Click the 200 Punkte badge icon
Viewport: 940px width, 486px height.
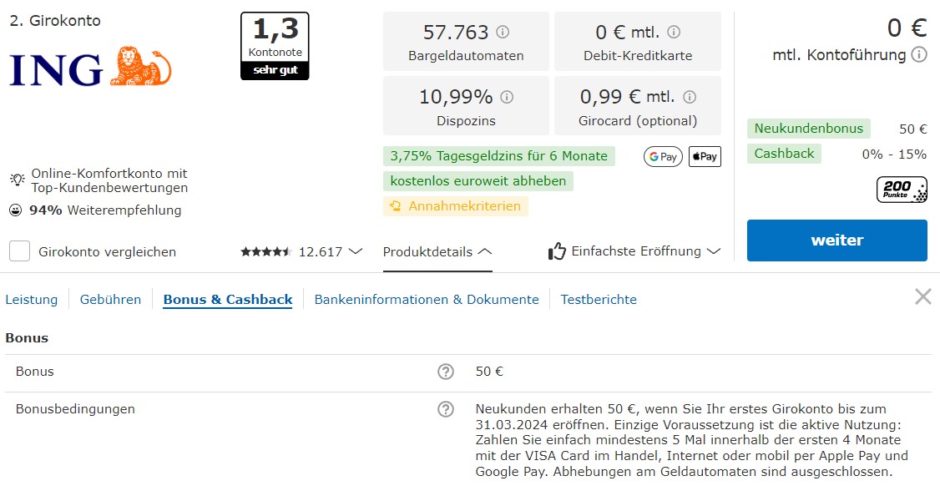click(902, 190)
